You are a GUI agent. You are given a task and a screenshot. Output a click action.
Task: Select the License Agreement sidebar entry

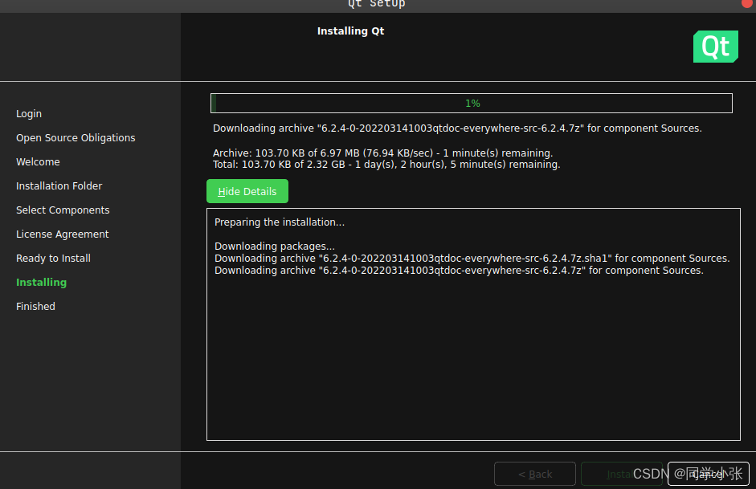click(x=62, y=234)
